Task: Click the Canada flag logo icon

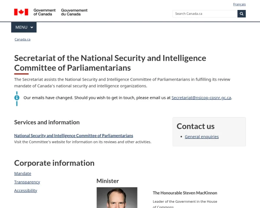Action: coord(21,12)
